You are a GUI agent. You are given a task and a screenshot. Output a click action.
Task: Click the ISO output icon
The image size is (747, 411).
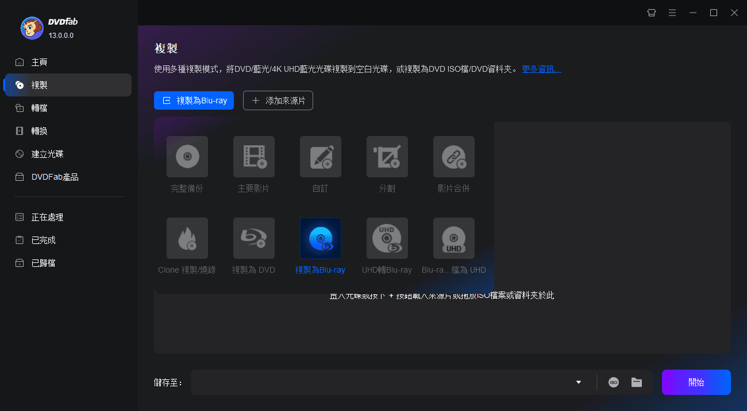[614, 382]
